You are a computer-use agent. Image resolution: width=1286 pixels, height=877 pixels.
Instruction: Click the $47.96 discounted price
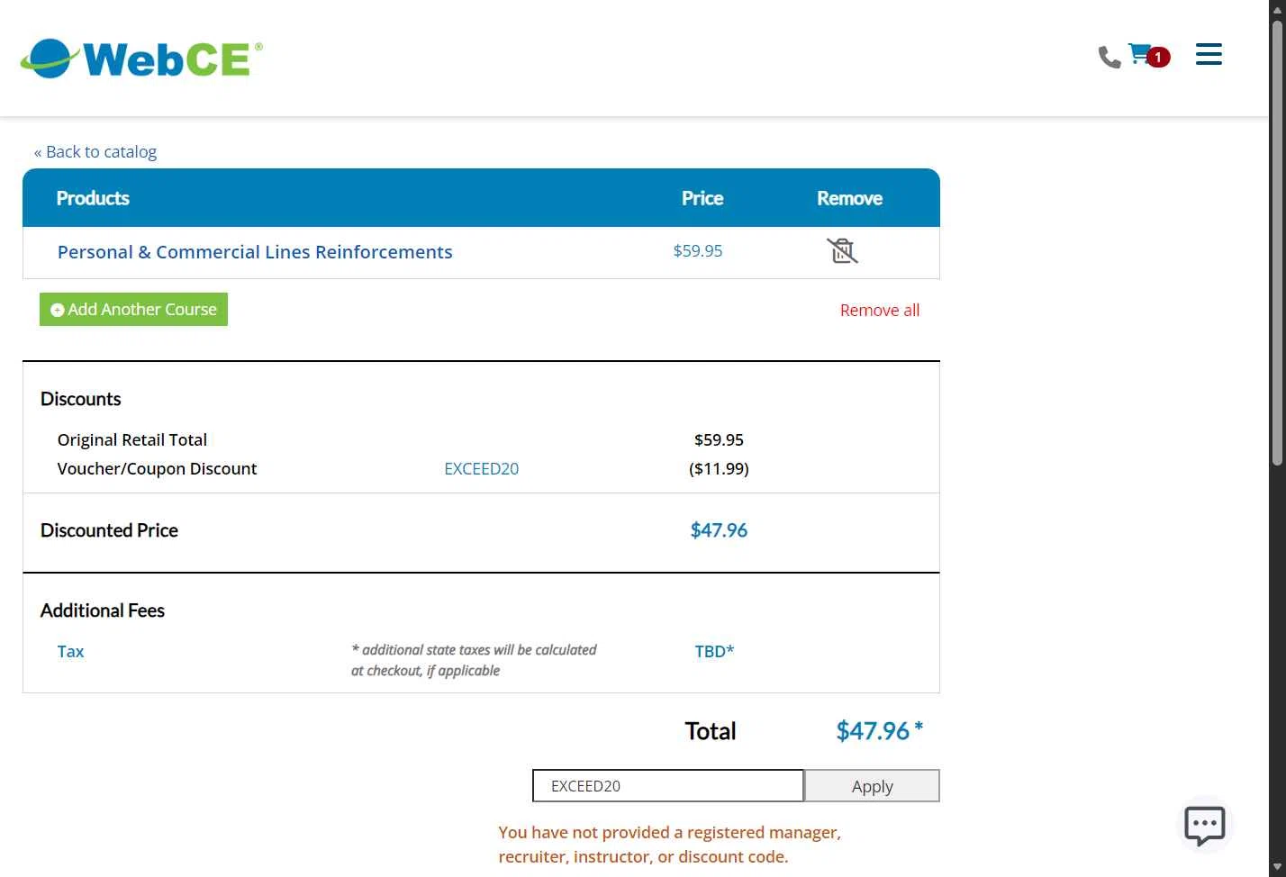click(x=719, y=530)
